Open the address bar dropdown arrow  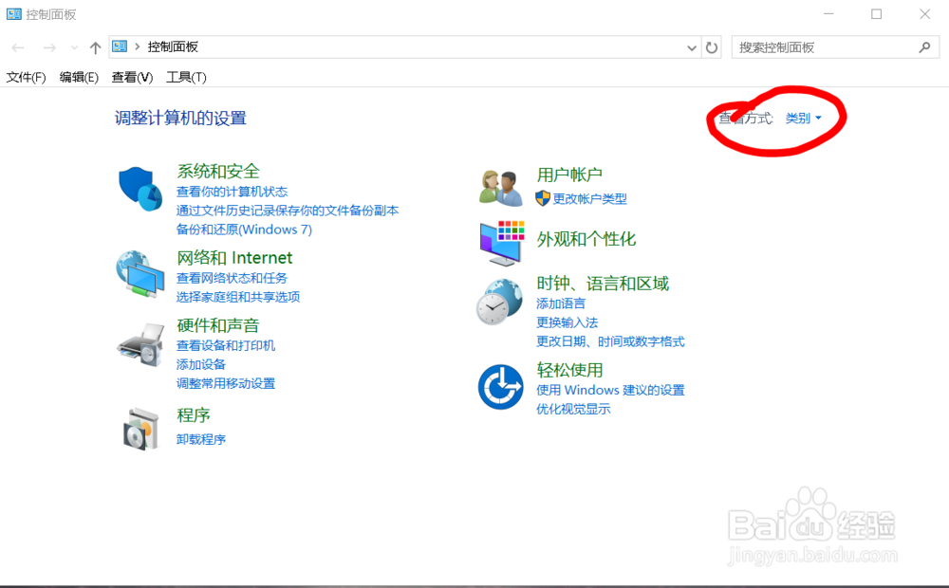point(692,46)
